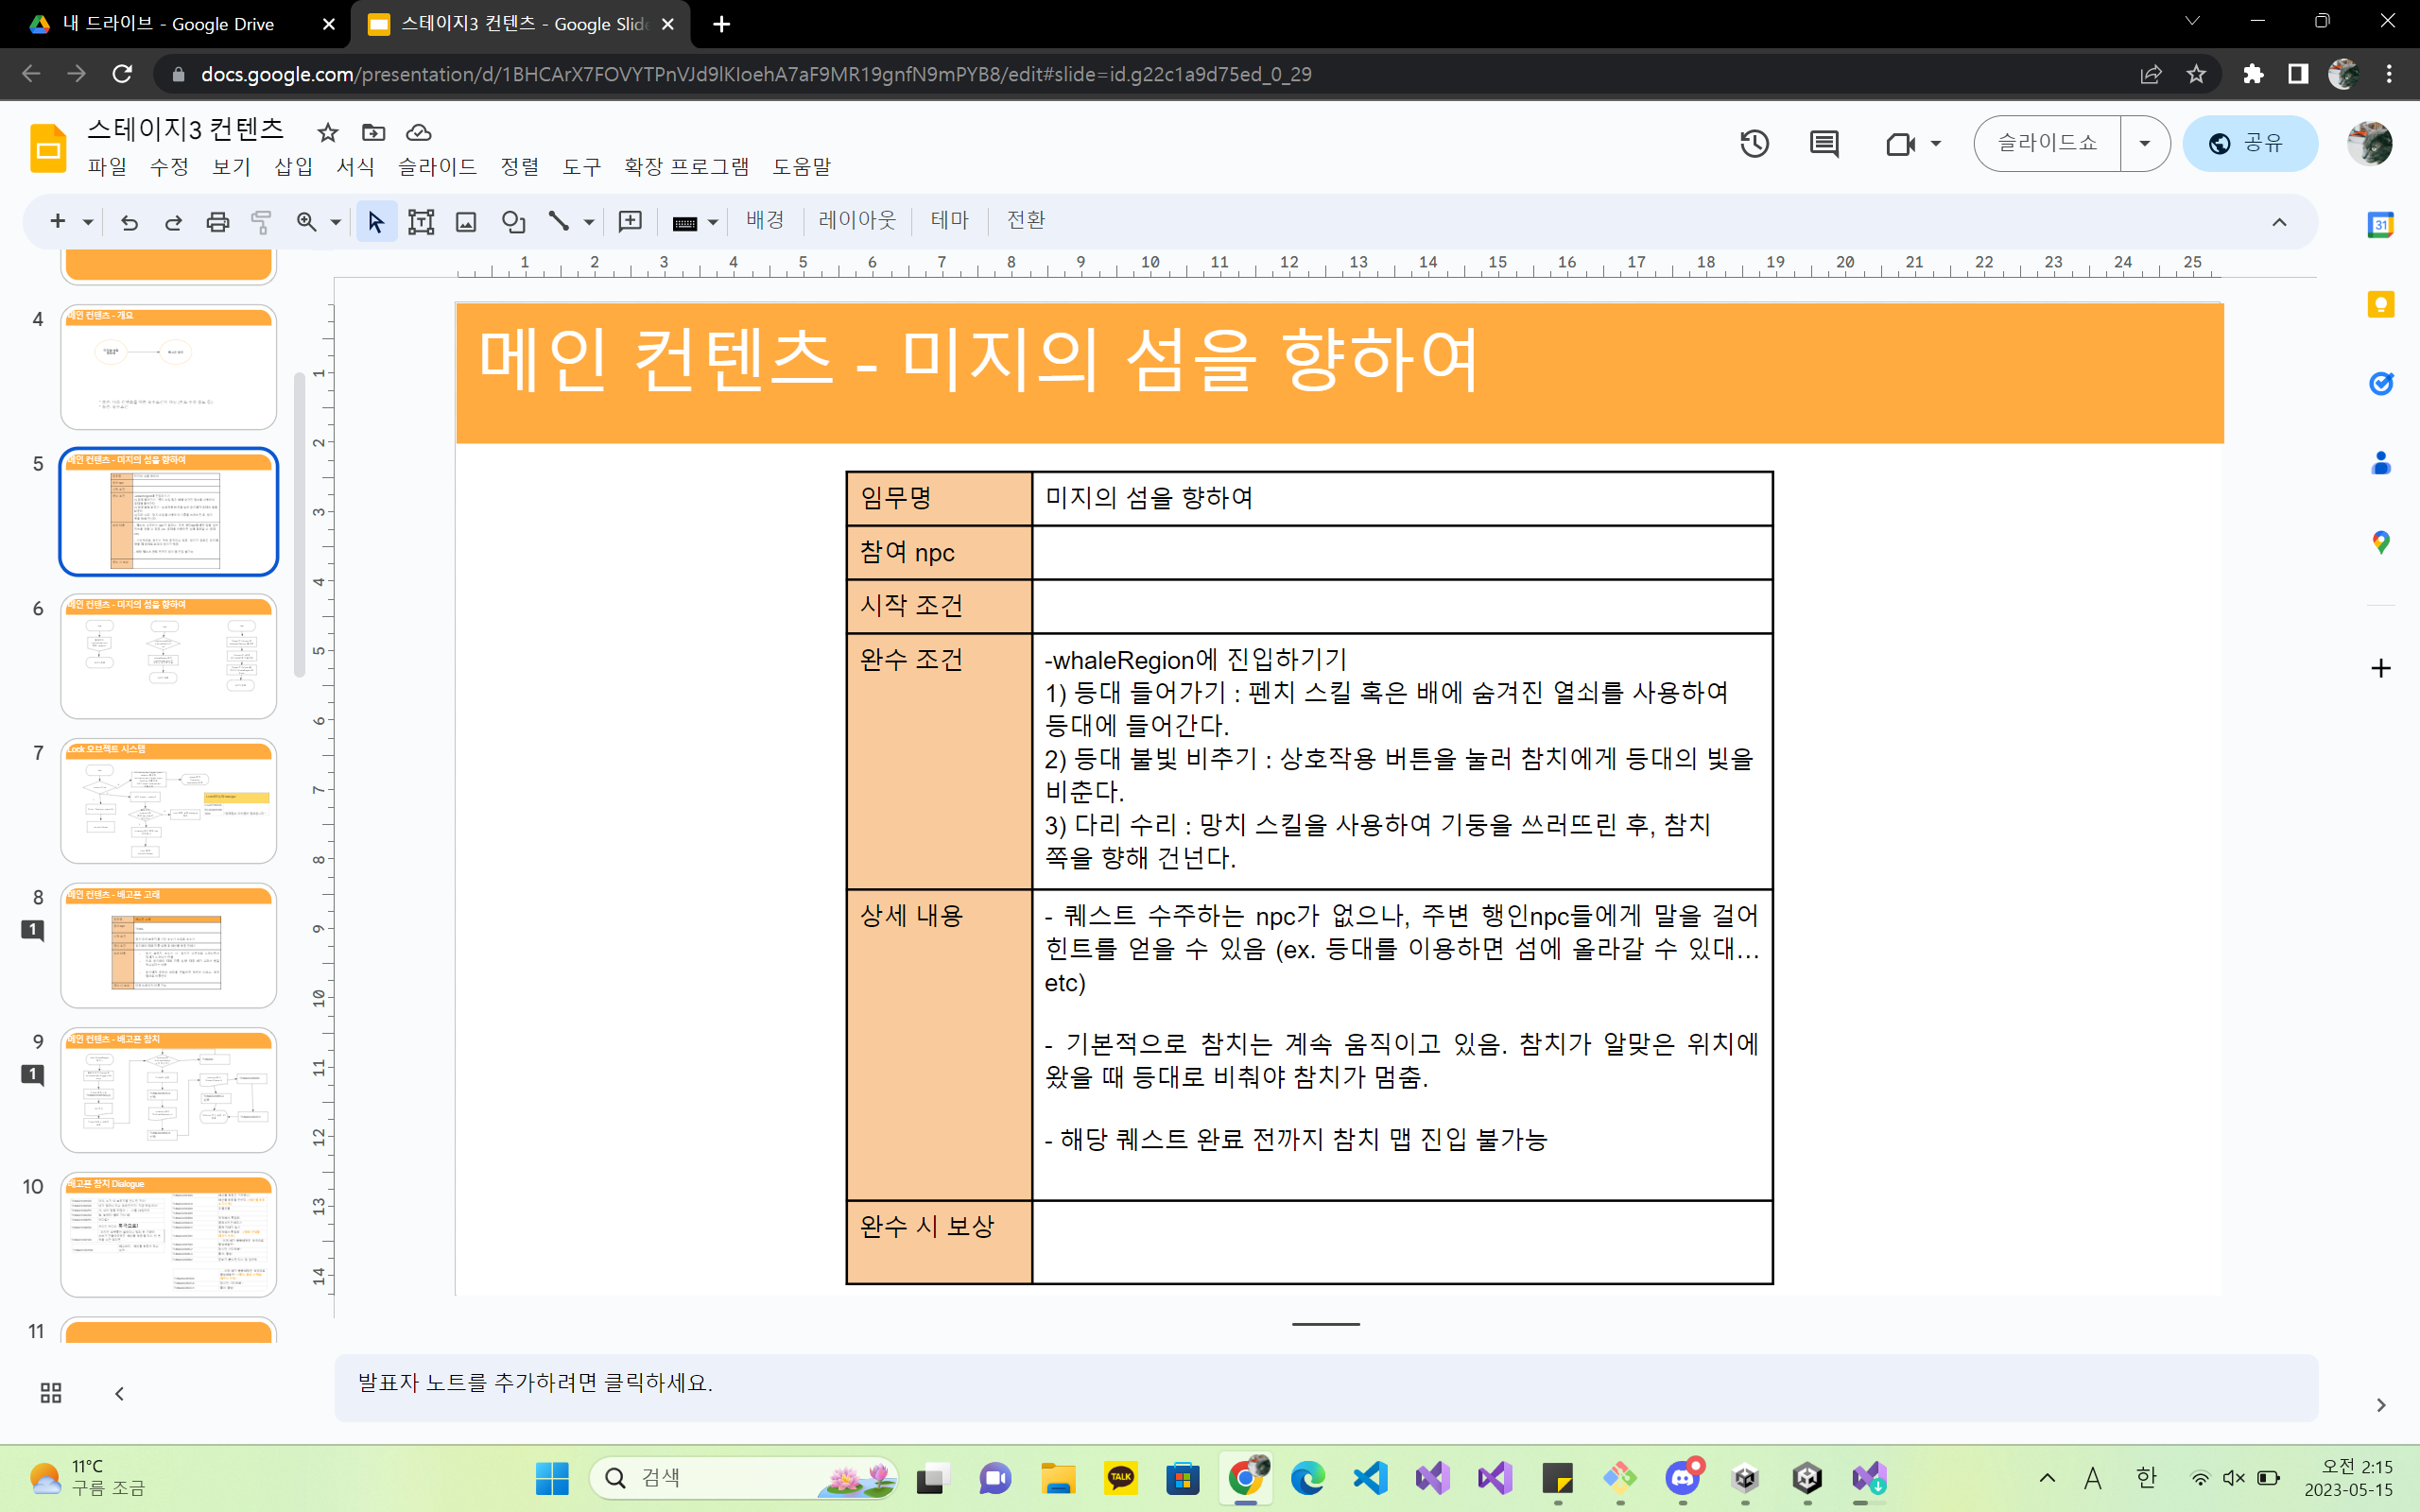Viewport: 2420px width, 1512px height.
Task: Toggle browser side panel button
Action: [x=2298, y=74]
